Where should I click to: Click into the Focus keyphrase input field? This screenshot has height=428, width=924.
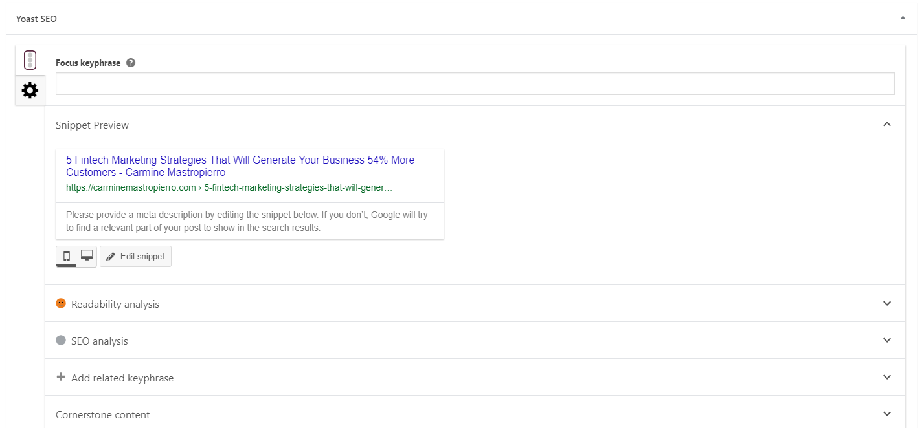pos(475,84)
